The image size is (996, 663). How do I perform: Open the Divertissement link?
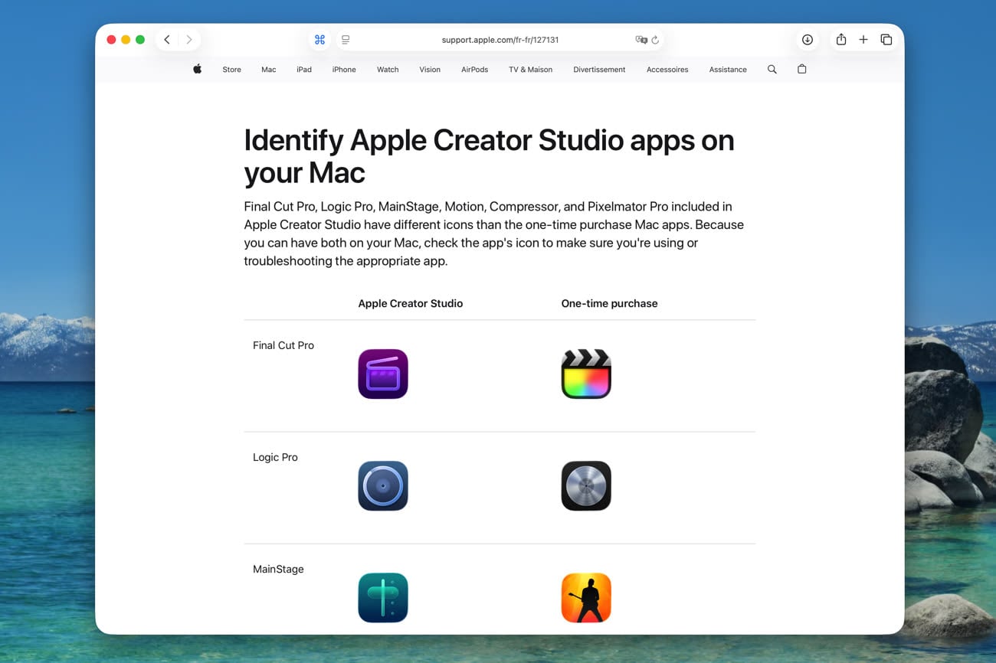pos(599,70)
